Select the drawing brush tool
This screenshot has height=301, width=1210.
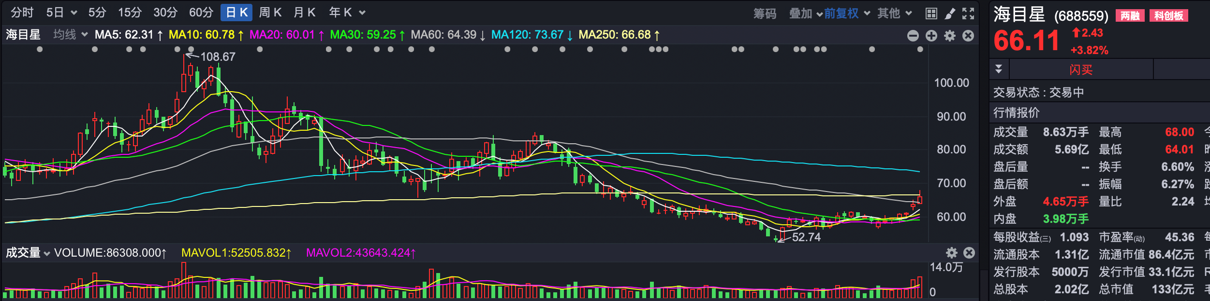click(x=950, y=14)
